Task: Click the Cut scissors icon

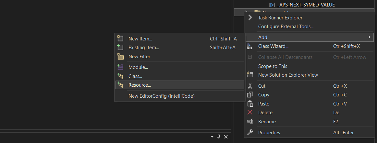Action: click(x=250, y=86)
